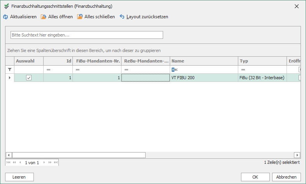
Task: Confirm with the OK button
Action: point(255,177)
